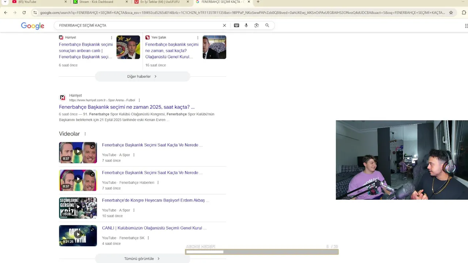
Task: Open the extensions puzzle icon
Action: click(x=464, y=12)
